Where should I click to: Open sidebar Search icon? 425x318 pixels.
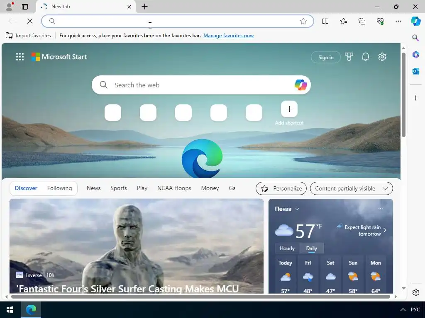pyautogui.click(x=415, y=38)
